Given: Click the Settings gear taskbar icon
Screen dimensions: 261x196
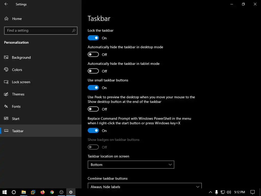Looking at the screenshot, I should [71, 192].
